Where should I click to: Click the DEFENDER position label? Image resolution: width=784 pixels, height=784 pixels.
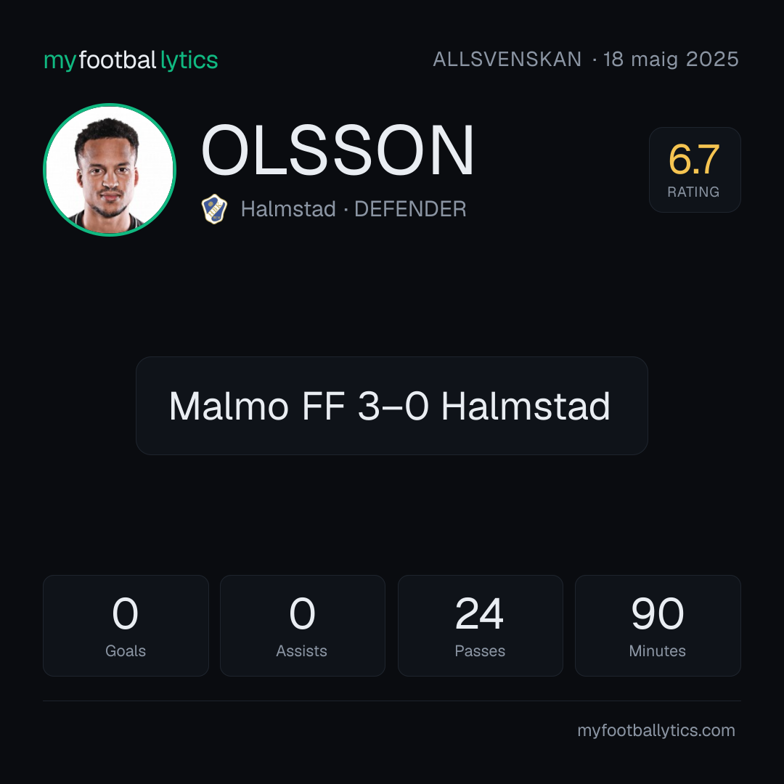[410, 209]
